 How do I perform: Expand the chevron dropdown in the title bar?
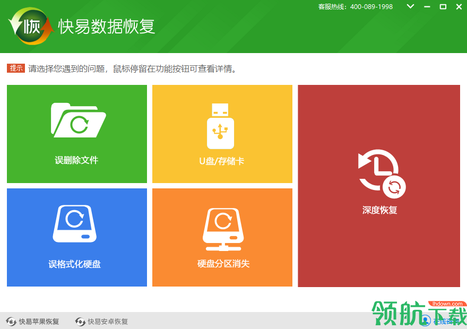point(410,7)
